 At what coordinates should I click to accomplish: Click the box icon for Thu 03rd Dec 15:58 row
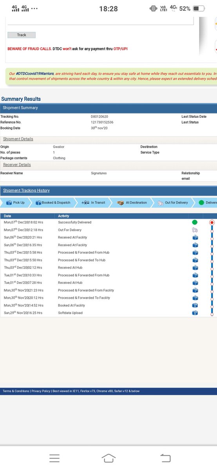(195, 252)
